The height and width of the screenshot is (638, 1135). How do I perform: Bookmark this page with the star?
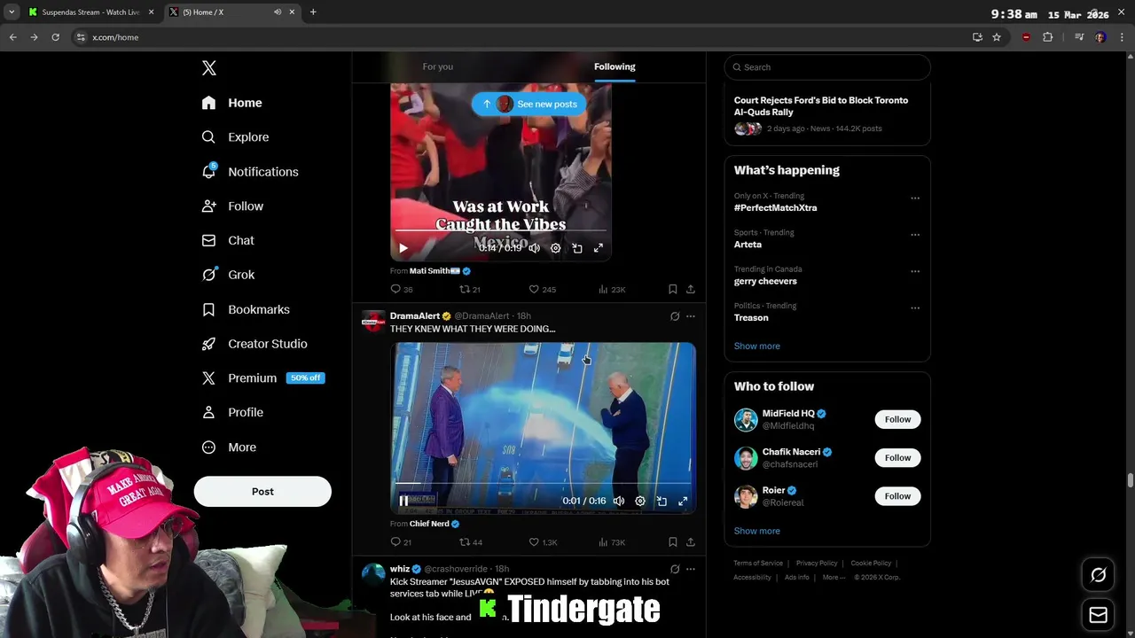[997, 37]
